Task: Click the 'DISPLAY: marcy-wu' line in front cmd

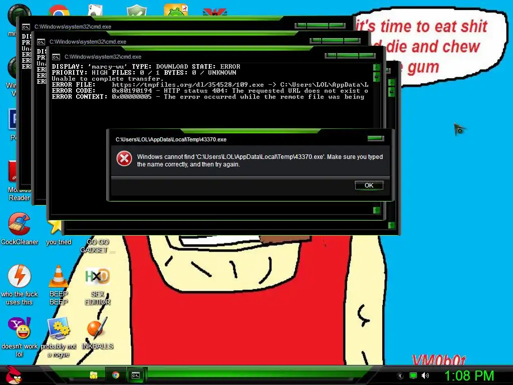Action: (x=146, y=67)
